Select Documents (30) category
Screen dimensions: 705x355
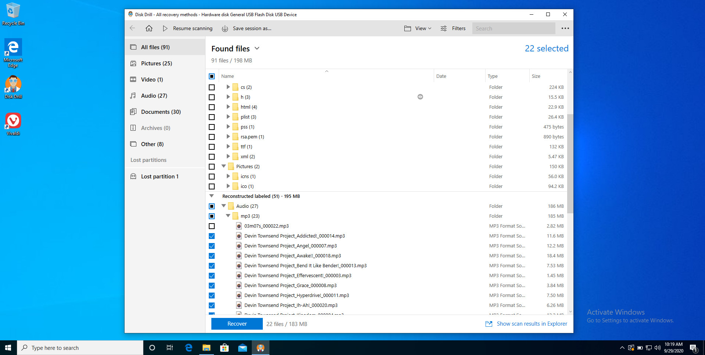[x=165, y=112]
